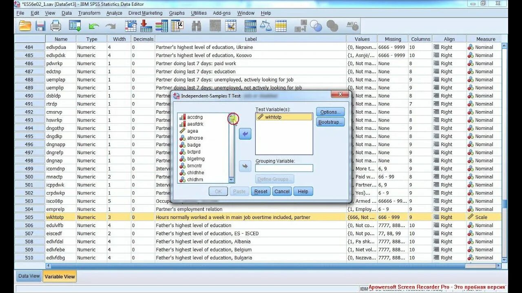Open Find using the binoculars icon

pyautogui.click(x=197, y=26)
